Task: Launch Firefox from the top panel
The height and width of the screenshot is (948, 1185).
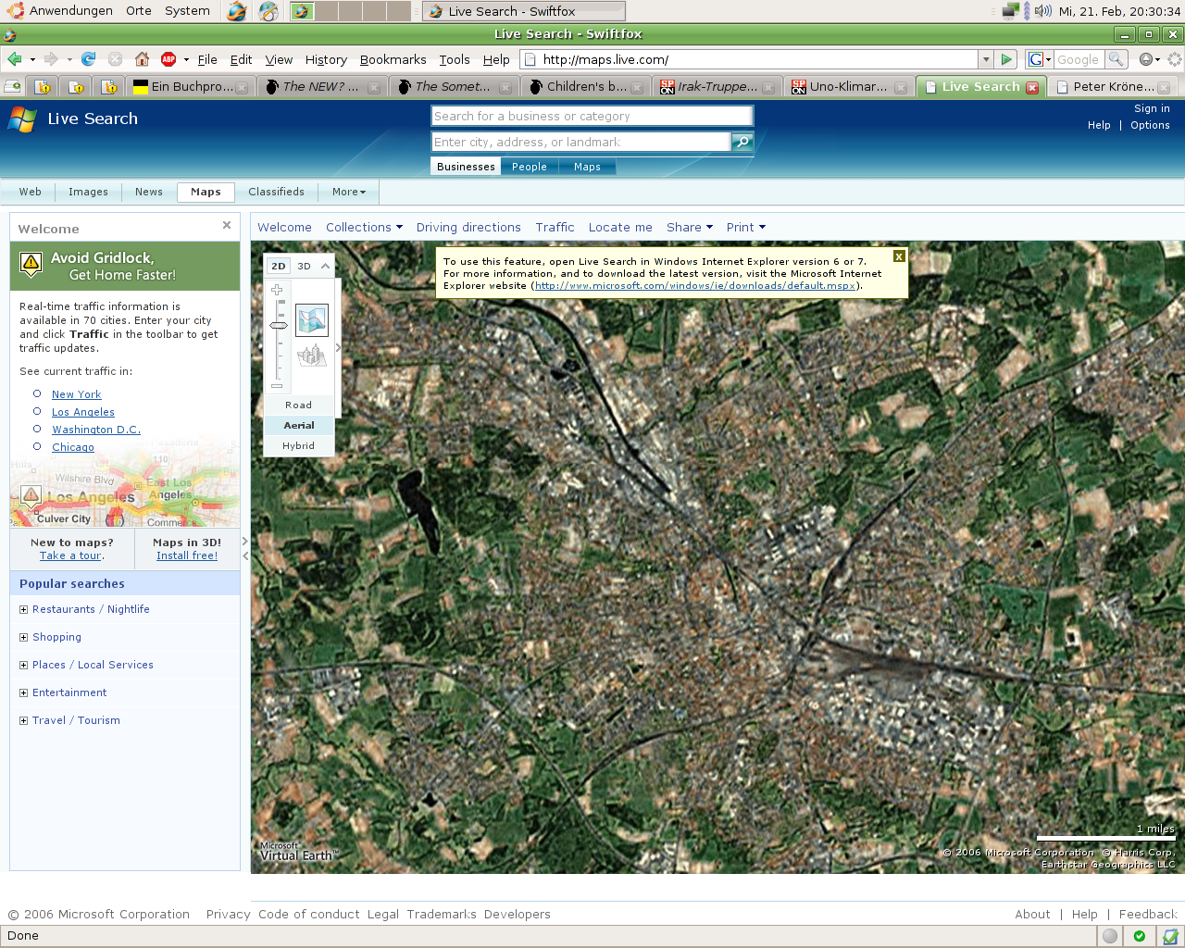Action: (237, 11)
